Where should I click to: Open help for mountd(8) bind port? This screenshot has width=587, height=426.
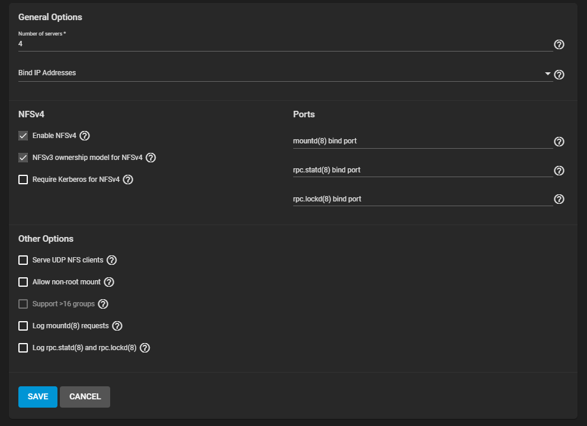click(559, 142)
